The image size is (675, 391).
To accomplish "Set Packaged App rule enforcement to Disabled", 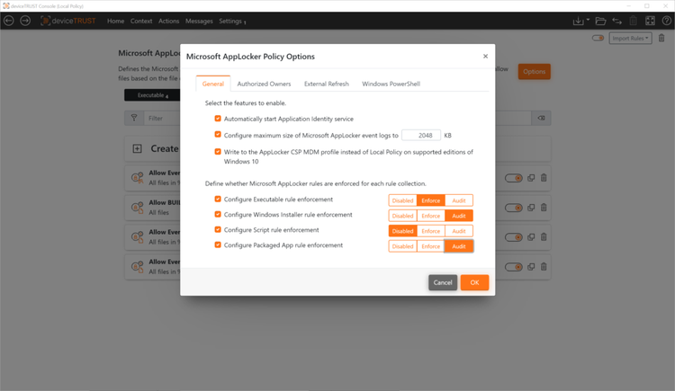I will click(402, 246).
